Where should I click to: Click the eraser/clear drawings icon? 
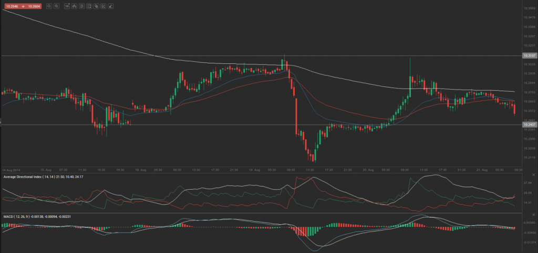[x=111, y=6]
